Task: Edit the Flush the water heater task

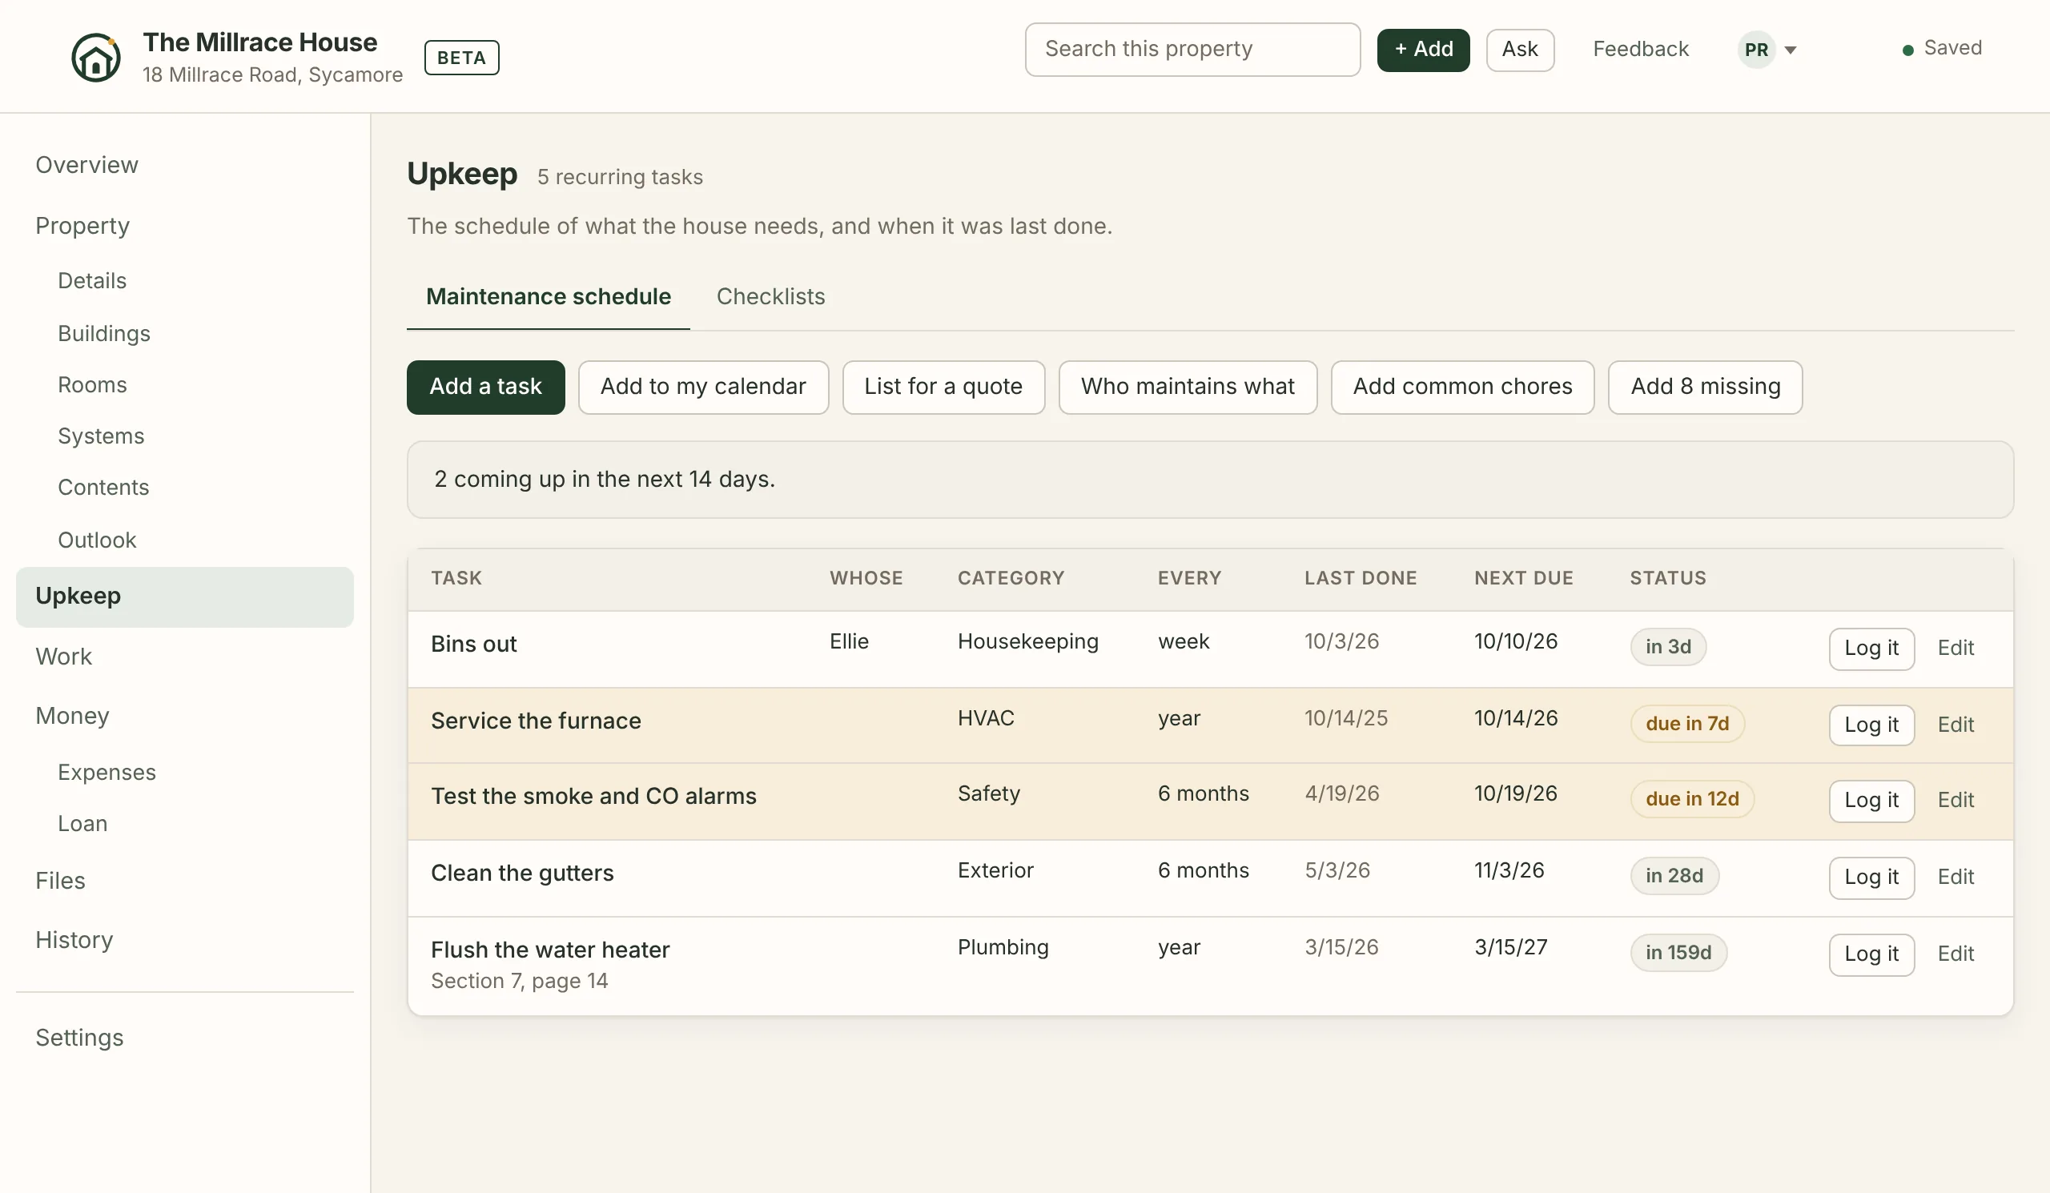Action: pos(1955,954)
